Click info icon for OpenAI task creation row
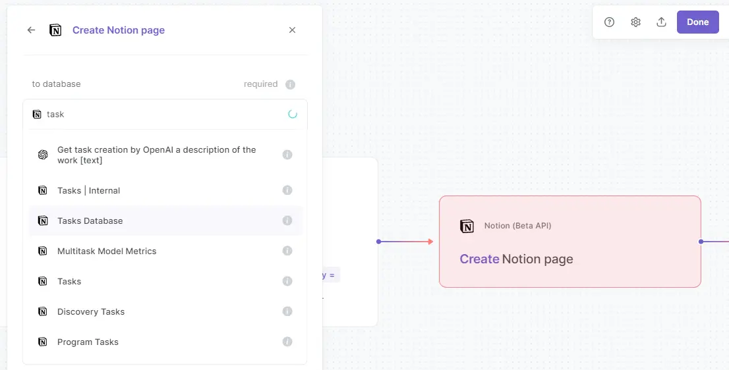Screen dimensions: 729x370 pyautogui.click(x=287, y=155)
